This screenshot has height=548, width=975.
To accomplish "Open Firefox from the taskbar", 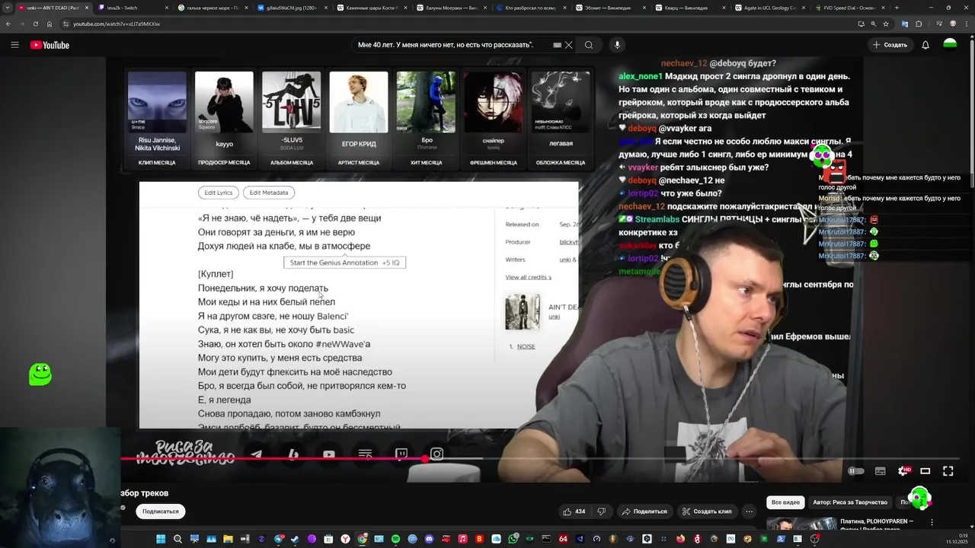I will (680, 539).
